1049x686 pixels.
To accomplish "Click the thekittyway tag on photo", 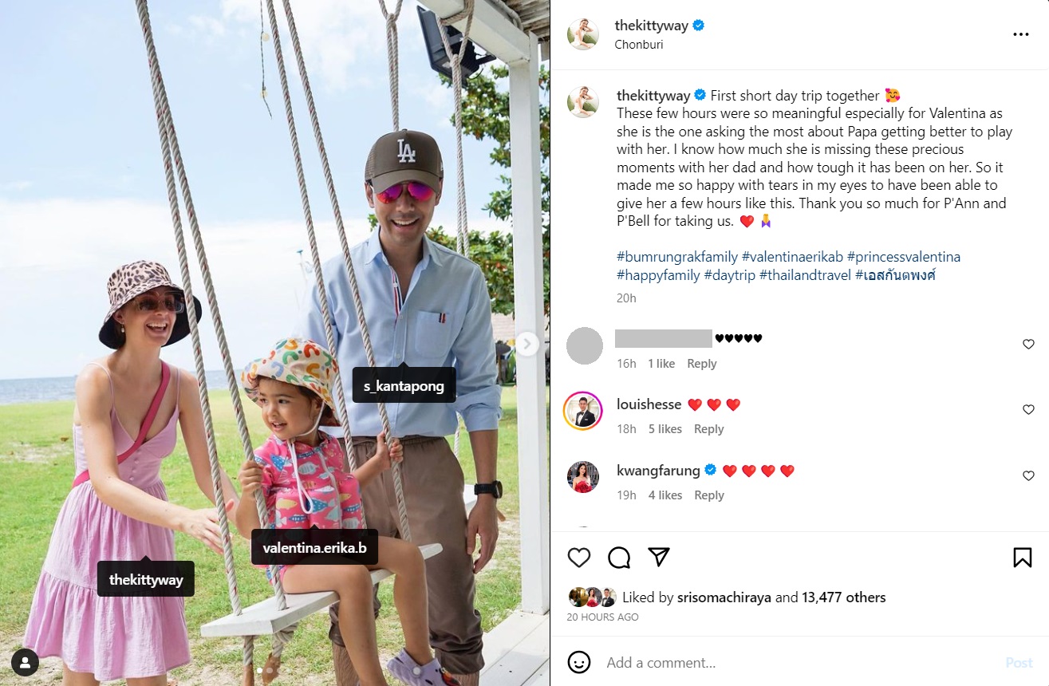I will click(146, 580).
